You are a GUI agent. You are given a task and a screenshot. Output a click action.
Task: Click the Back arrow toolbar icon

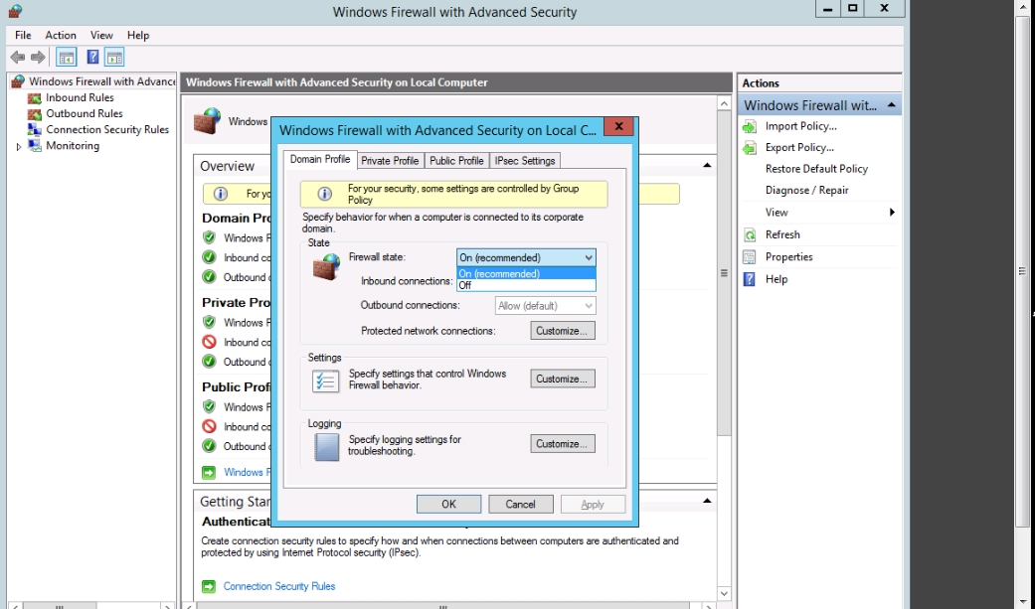[18, 58]
